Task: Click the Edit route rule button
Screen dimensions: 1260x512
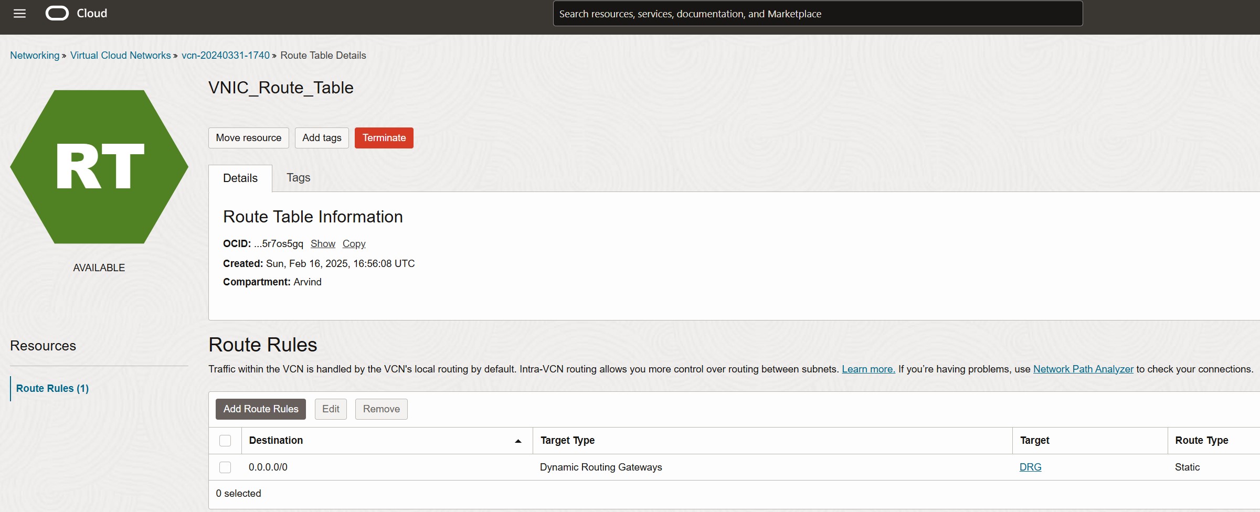Action: tap(331, 409)
